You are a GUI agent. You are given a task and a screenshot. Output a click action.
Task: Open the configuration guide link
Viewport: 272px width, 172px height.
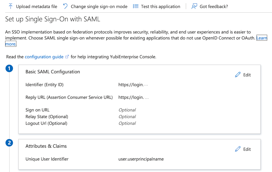pos(44,57)
